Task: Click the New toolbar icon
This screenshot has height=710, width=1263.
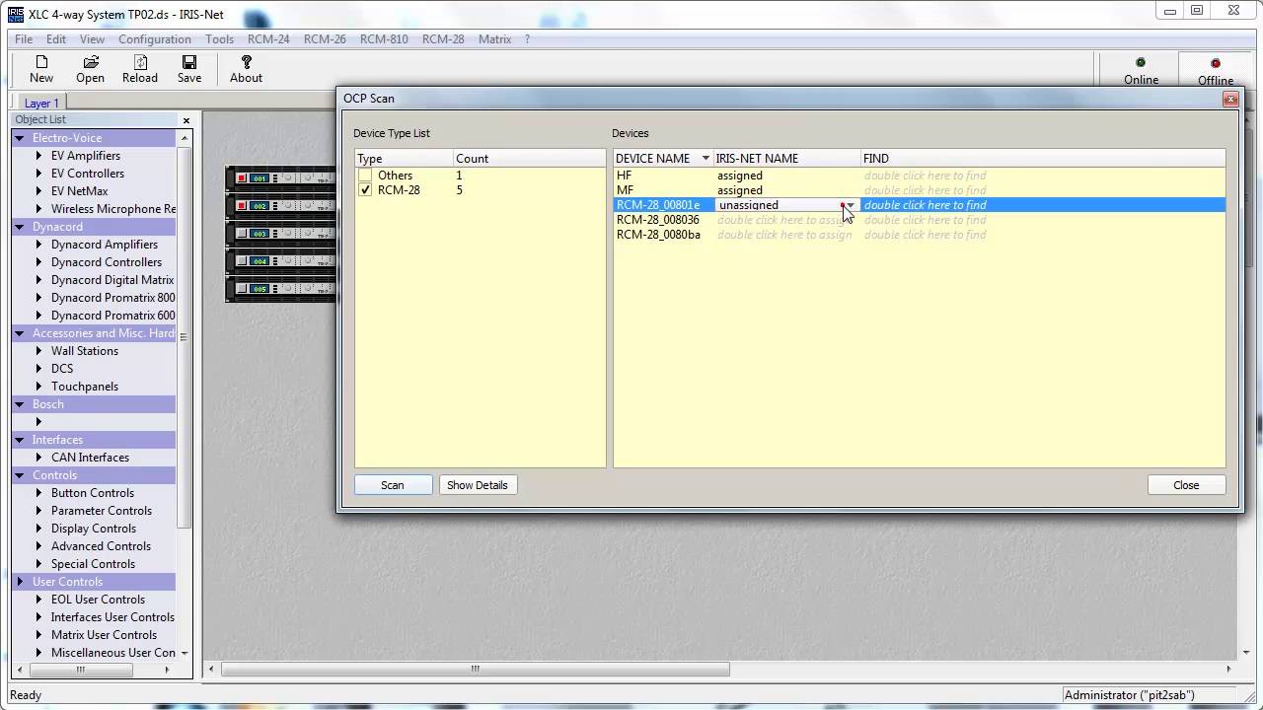Action: coord(41,62)
